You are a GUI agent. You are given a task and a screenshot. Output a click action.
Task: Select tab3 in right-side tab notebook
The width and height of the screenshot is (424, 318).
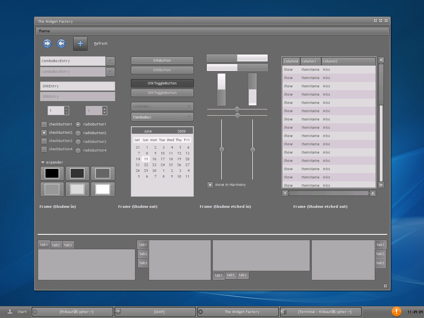click(x=380, y=263)
